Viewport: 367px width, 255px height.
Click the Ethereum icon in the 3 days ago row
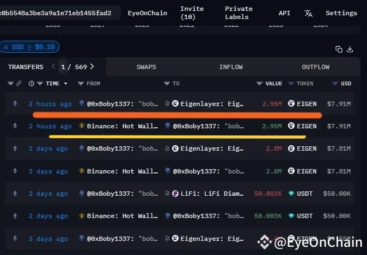coord(15,238)
